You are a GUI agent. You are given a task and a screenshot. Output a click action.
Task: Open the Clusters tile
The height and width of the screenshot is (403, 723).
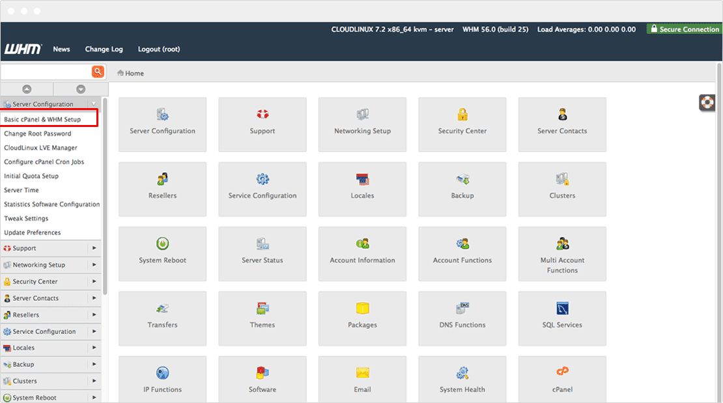(x=562, y=189)
